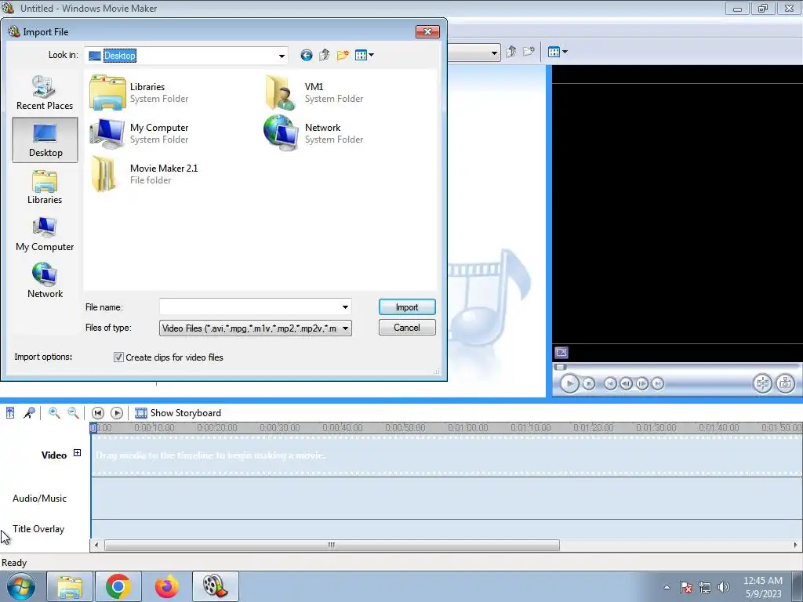Viewport: 803px width, 602px height.
Task: Click Narrate Timeline microphone icon
Action: pyautogui.click(x=29, y=412)
